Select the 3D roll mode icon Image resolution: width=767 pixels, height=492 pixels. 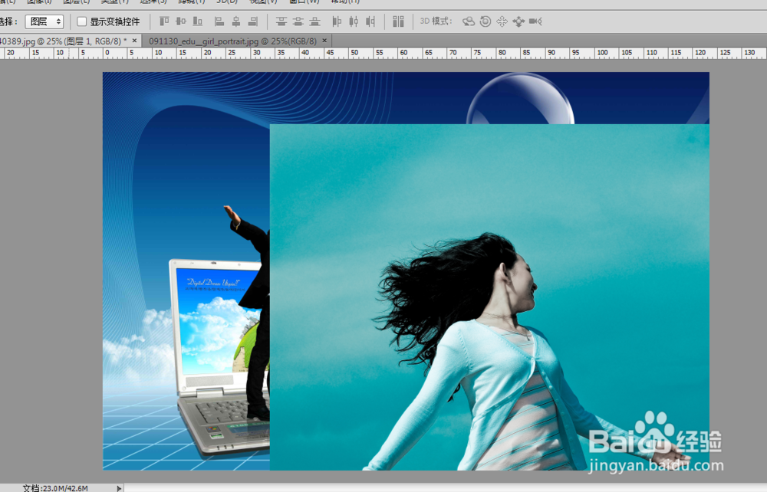coord(486,21)
